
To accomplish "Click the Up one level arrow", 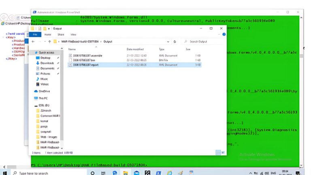I will (x=49, y=41).
